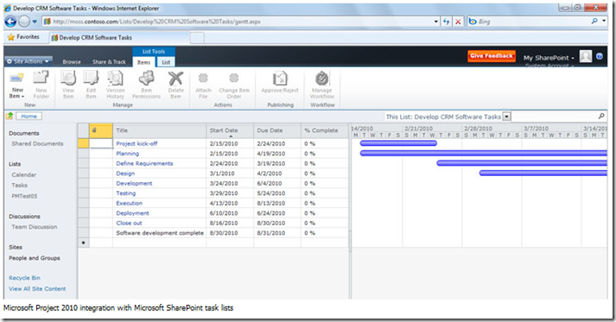Sort by the Start Date column header
The width and height of the screenshot is (616, 322).
tap(230, 130)
